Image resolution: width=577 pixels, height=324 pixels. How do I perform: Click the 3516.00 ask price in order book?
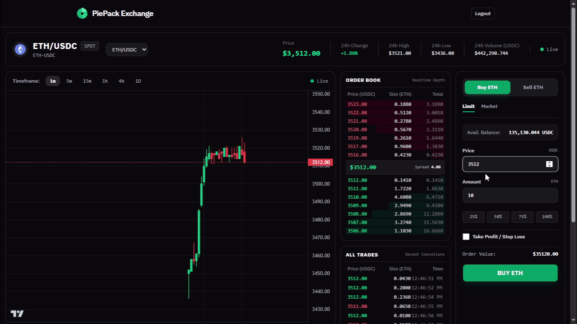coord(357,155)
